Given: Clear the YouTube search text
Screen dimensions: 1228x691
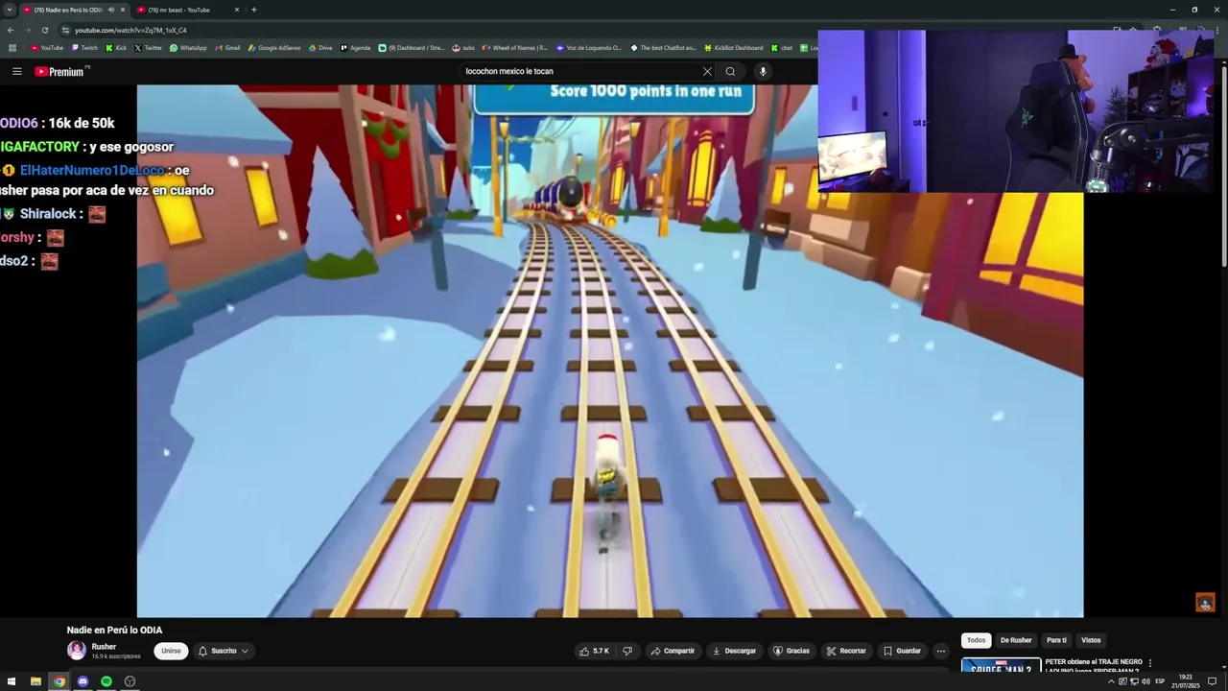Looking at the screenshot, I should 707,71.
